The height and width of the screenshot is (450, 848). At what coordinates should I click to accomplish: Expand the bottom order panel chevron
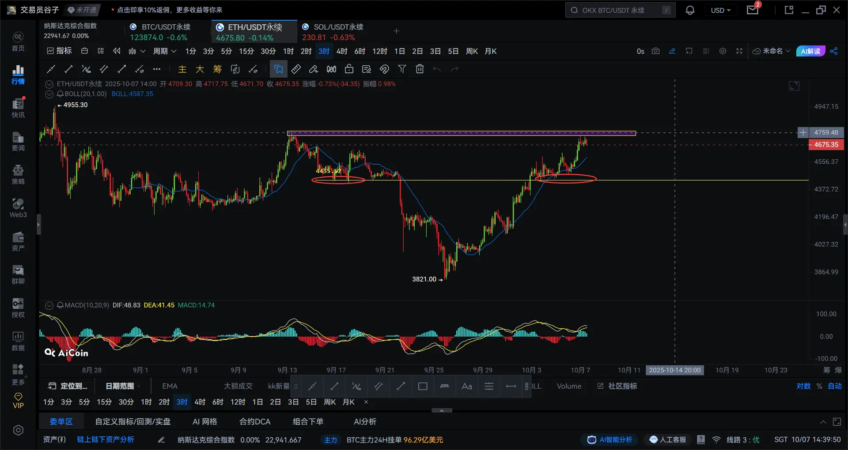pos(823,422)
